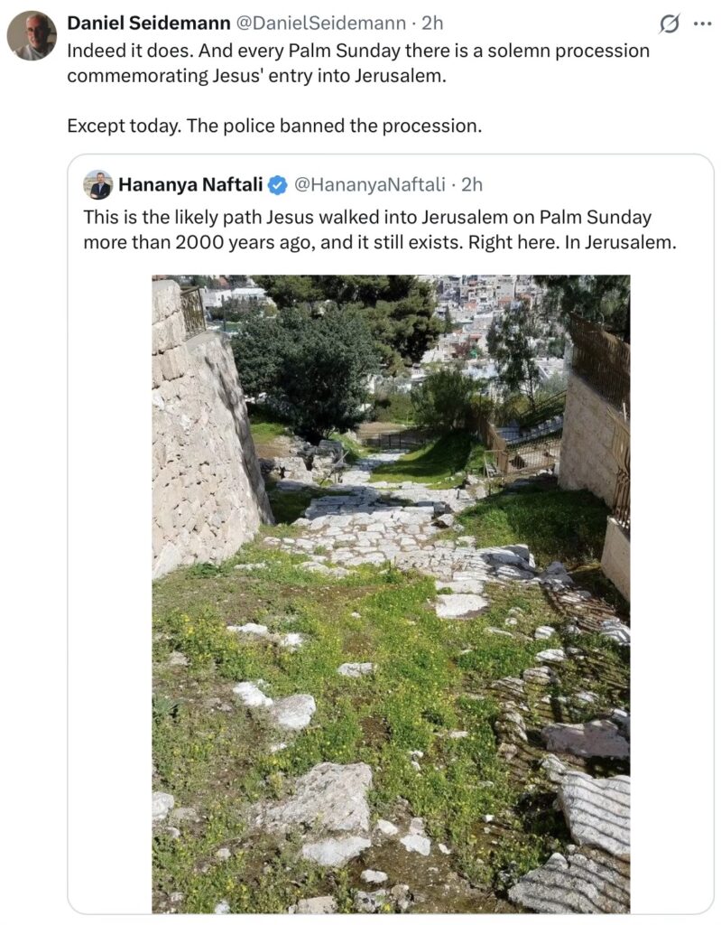Click the 2h timestamp on Daniel's post
Image resolution: width=721 pixels, height=925 pixels.
(x=433, y=23)
